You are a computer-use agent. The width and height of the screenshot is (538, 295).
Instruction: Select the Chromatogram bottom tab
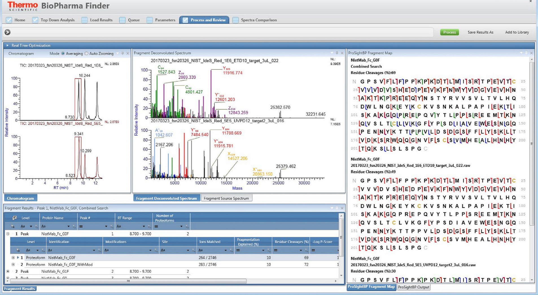20,198
